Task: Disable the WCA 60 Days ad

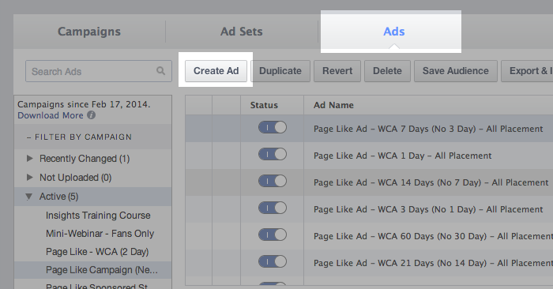Action: [273, 235]
